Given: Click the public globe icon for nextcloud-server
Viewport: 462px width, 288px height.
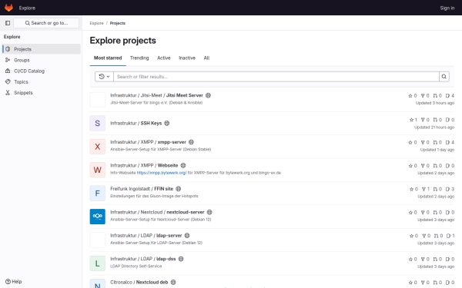Looking at the screenshot, I should tap(209, 212).
